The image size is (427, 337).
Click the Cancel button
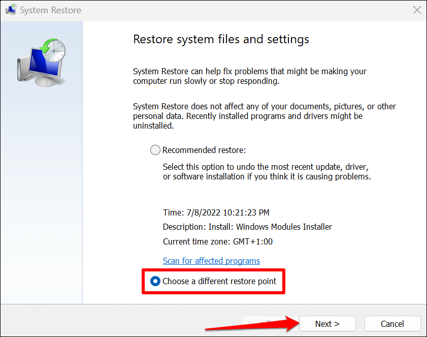coord(392,324)
